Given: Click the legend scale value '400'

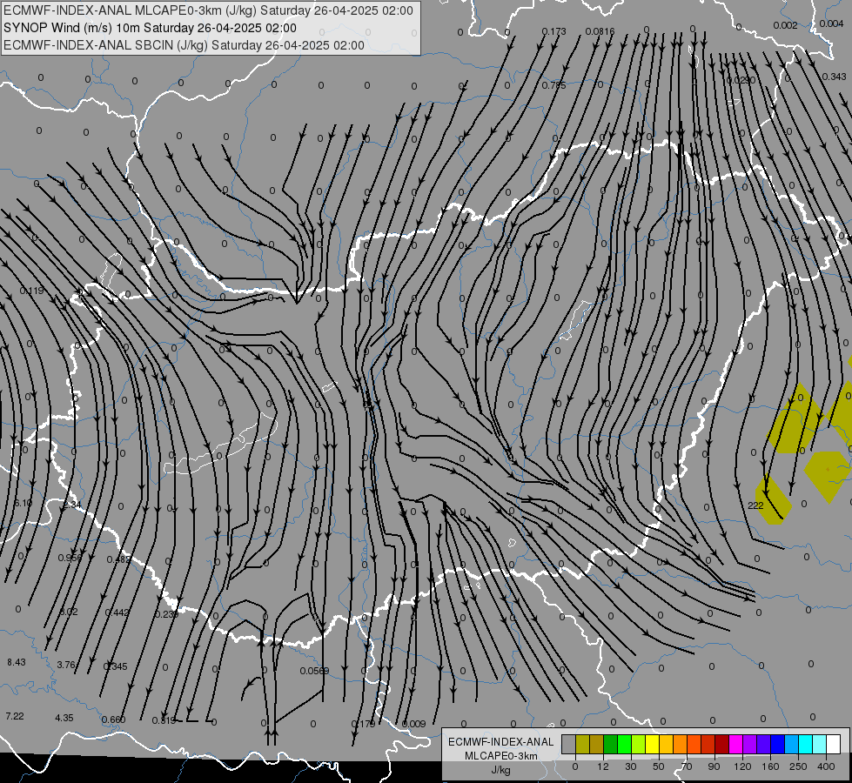Looking at the screenshot, I should click(826, 766).
